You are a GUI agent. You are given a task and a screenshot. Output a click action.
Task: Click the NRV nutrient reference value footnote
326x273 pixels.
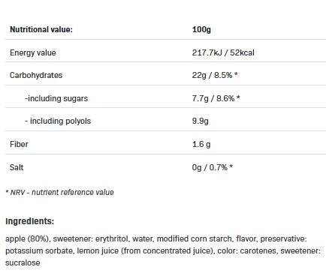point(59,192)
